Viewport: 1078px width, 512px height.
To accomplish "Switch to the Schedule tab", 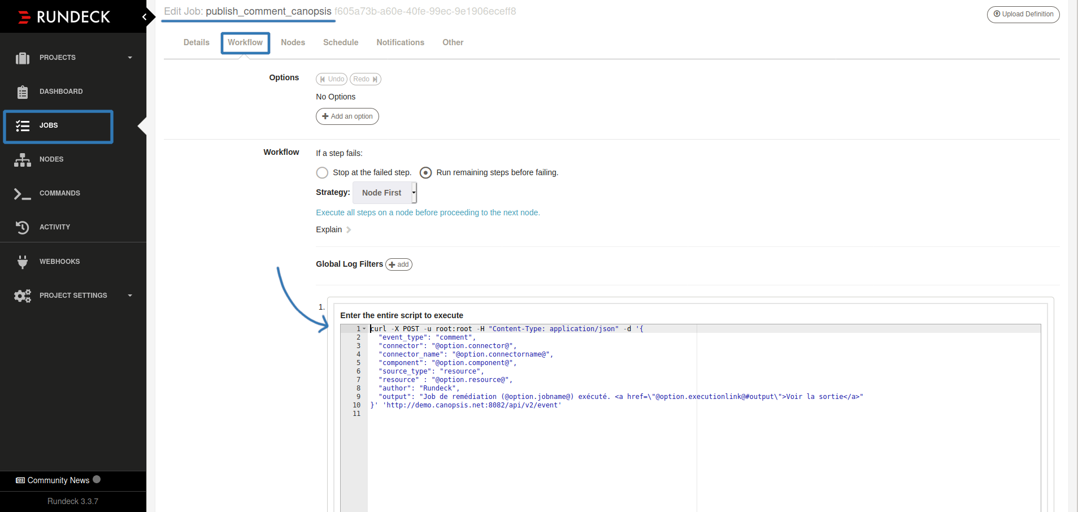I will [341, 42].
